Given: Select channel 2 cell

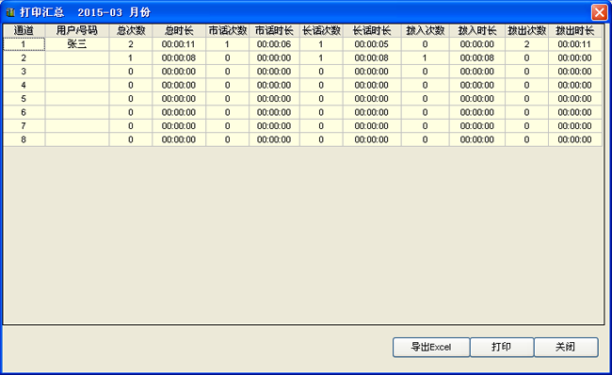Looking at the screenshot, I should pyautogui.click(x=24, y=57).
